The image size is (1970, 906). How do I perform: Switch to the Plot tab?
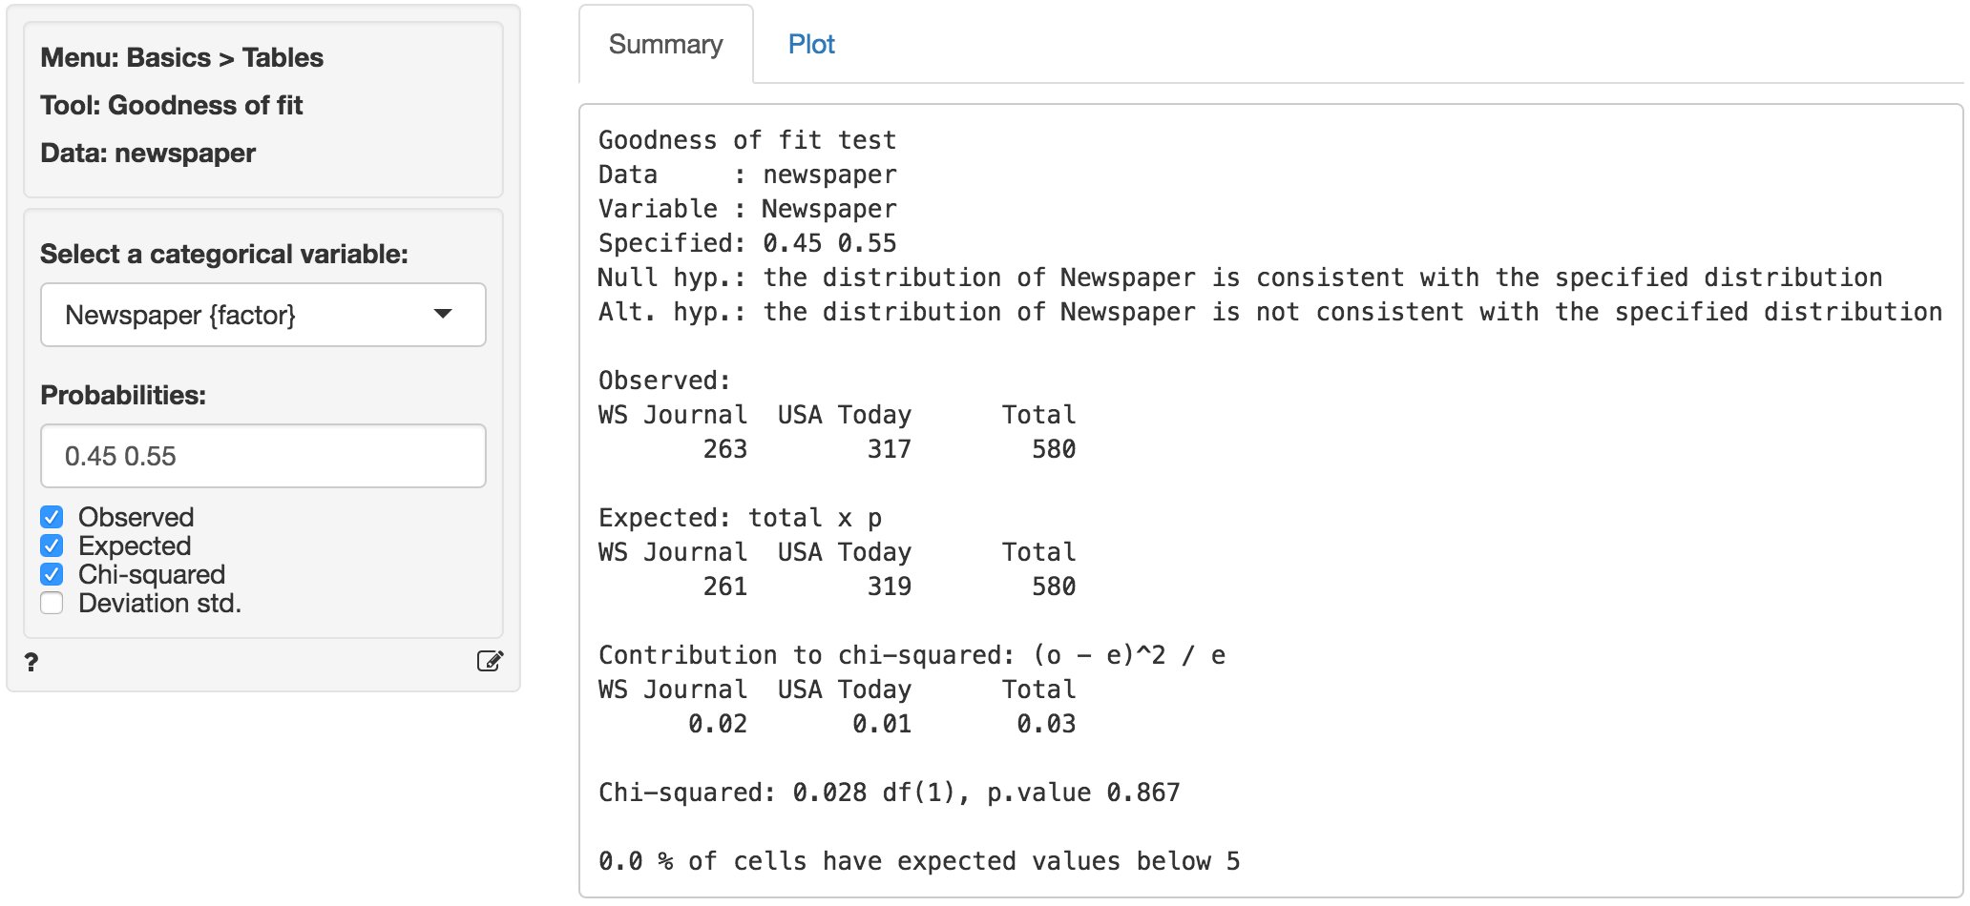coord(810,44)
